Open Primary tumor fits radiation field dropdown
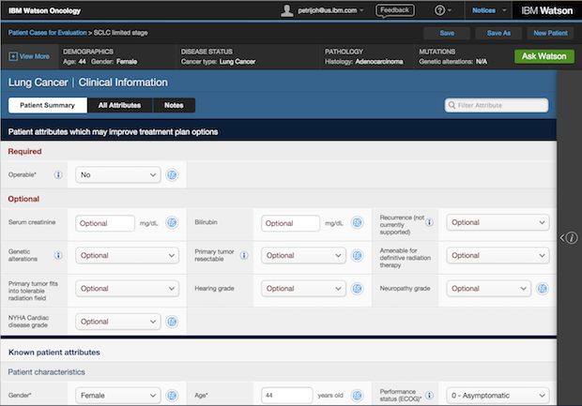Image resolution: width=582 pixels, height=406 pixels. click(128, 289)
